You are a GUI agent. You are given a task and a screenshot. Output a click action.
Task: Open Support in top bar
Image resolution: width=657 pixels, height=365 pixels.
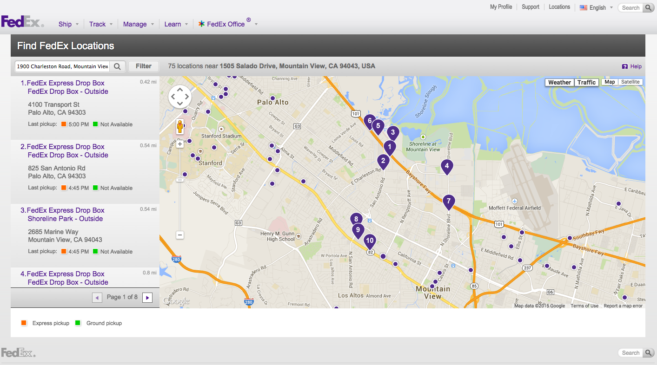[531, 7]
